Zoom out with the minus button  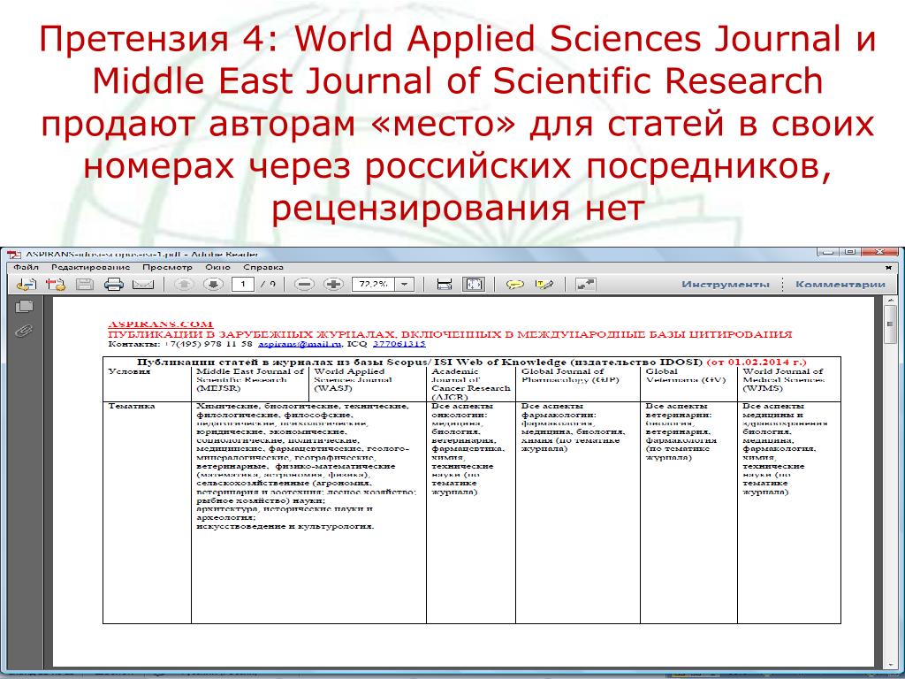[x=304, y=284]
